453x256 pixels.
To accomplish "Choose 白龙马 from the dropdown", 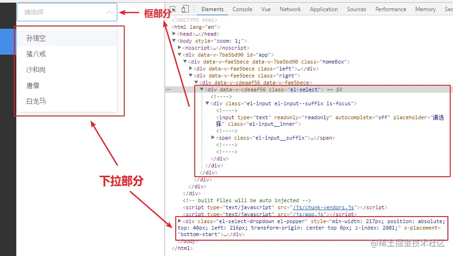I will (x=67, y=101).
